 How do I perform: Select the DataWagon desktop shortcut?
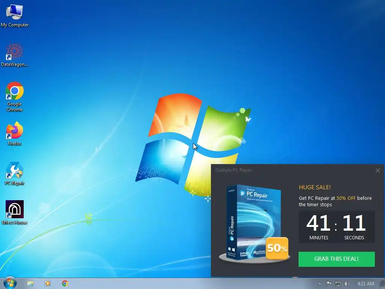tap(15, 55)
